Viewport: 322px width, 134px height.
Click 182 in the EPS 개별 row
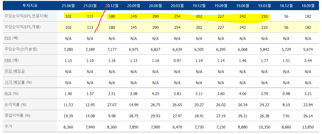[308, 28]
